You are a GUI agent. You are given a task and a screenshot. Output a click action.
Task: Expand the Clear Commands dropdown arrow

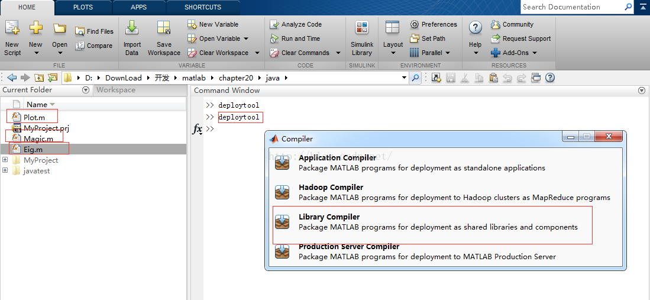click(338, 53)
